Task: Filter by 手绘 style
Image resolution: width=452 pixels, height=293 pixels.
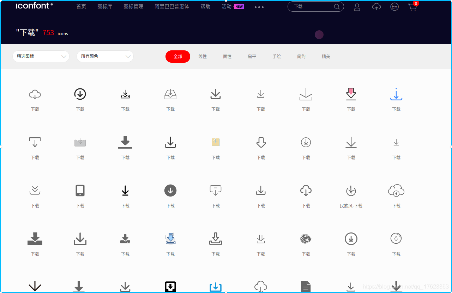Action: [277, 56]
